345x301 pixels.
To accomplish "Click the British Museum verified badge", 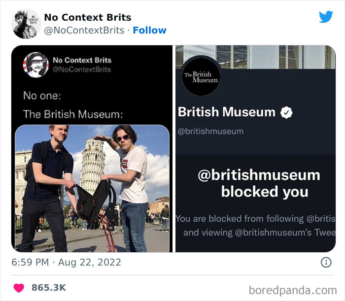I will click(286, 112).
